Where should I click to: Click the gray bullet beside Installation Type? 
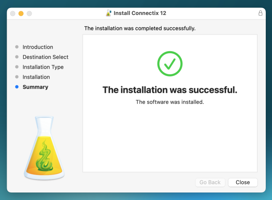pyautogui.click(x=17, y=67)
